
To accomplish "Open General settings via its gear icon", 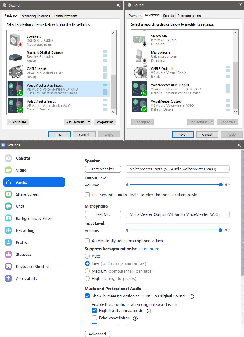I will (x=8, y=158).
